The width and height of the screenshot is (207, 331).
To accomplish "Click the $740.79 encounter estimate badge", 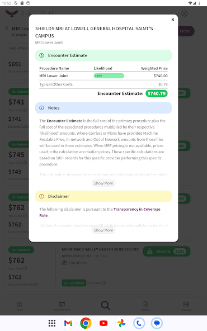I will 157,93.
